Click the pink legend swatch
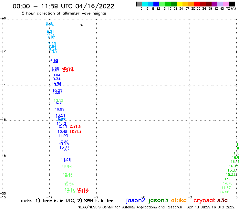The width and height of the screenshot is (239, 210). (226, 4)
